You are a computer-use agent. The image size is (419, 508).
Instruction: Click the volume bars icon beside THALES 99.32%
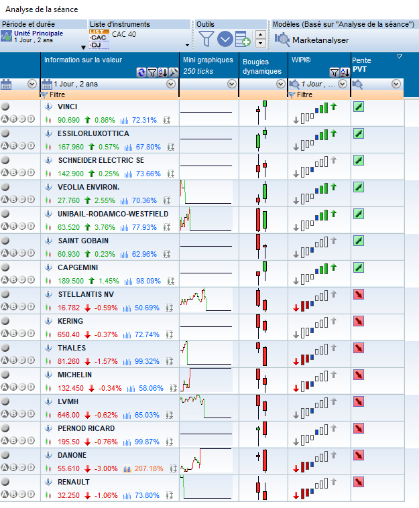tap(127, 361)
